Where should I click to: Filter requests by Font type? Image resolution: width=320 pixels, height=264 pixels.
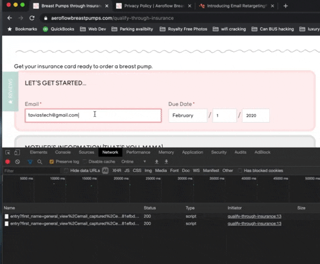(175, 171)
